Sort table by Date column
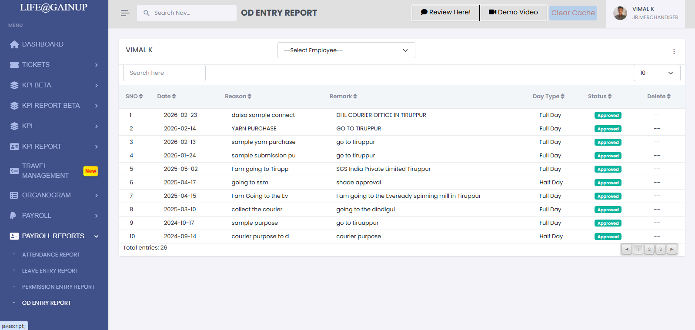 click(166, 97)
